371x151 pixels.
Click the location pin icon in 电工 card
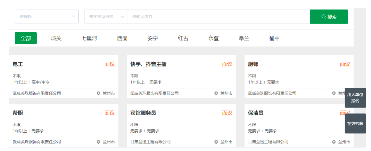pyautogui.click(x=99, y=93)
